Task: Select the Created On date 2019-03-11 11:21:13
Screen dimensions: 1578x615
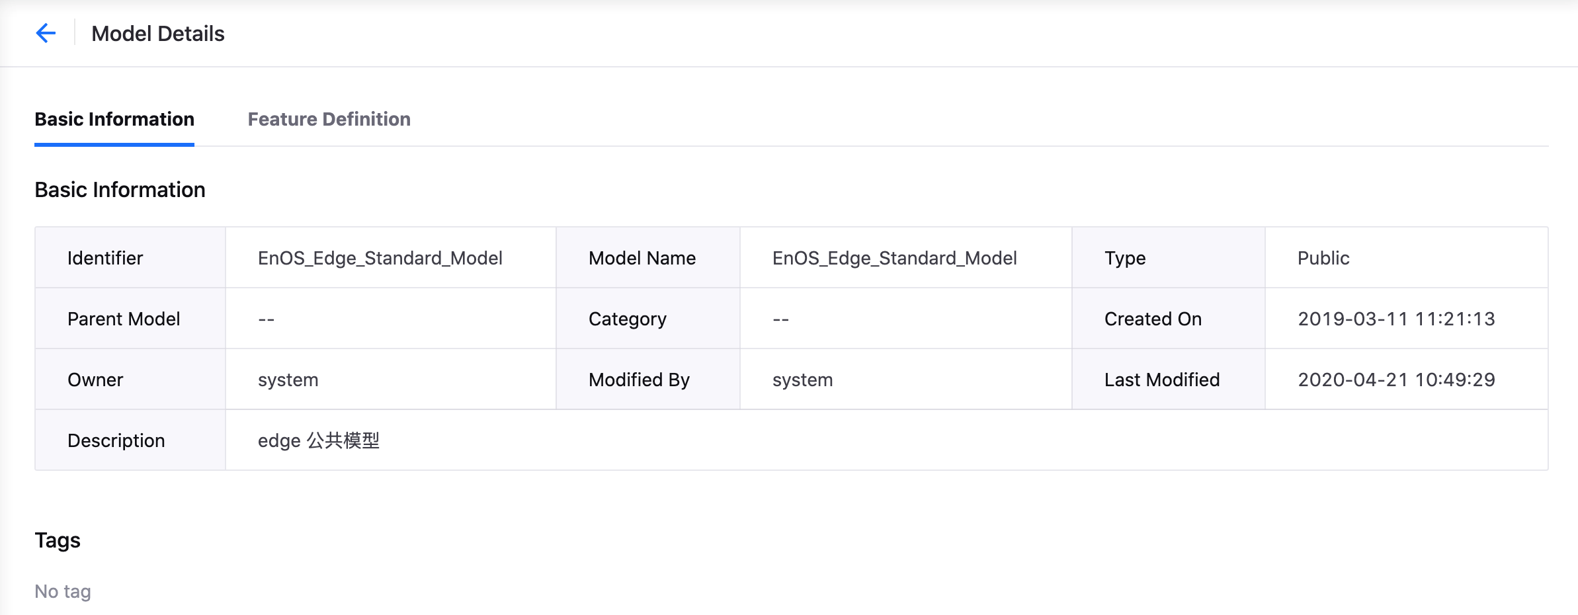Action: point(1396,319)
